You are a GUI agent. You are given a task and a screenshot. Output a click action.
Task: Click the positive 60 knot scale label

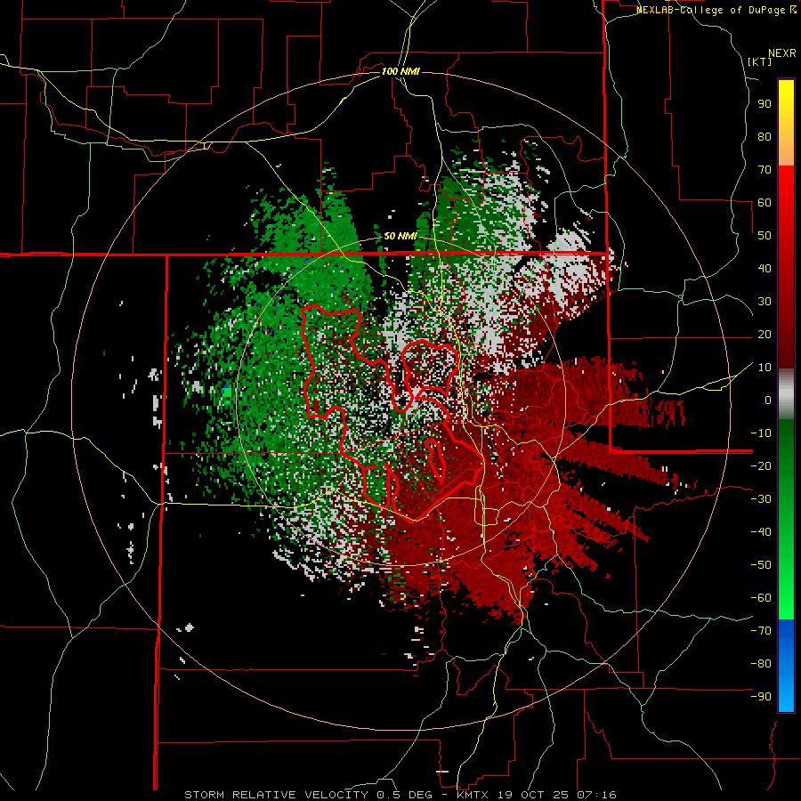coord(765,203)
